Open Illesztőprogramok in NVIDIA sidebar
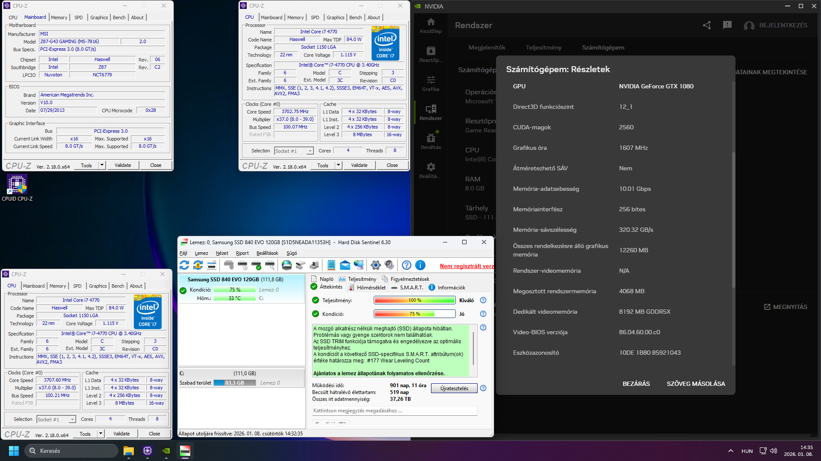Screen dimensions: 821x461 pos(431,54)
